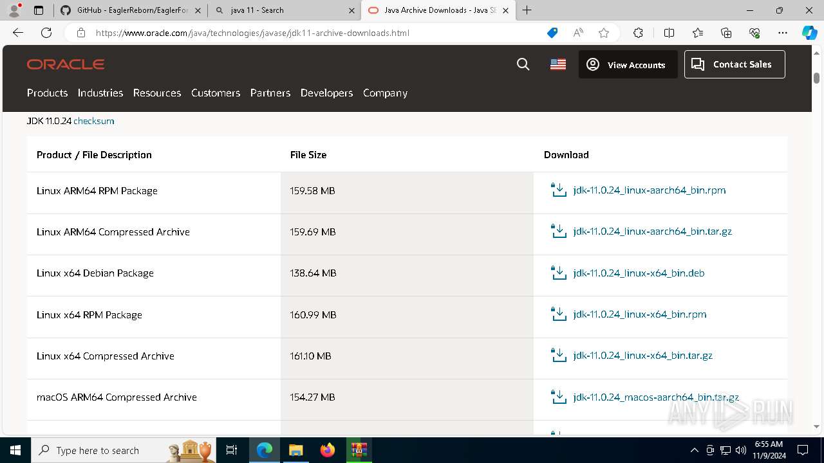Download jdk-11.0.24_linux-x64_bin.rpm

pos(640,314)
